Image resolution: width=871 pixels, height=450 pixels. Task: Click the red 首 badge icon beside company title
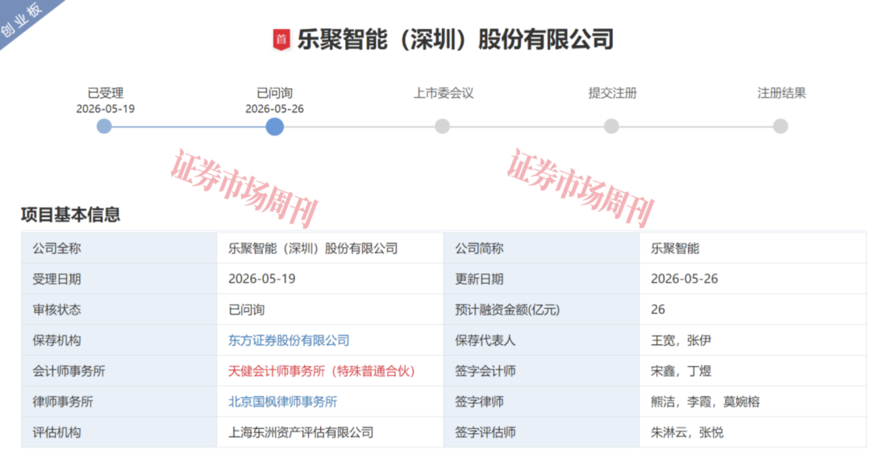(282, 40)
